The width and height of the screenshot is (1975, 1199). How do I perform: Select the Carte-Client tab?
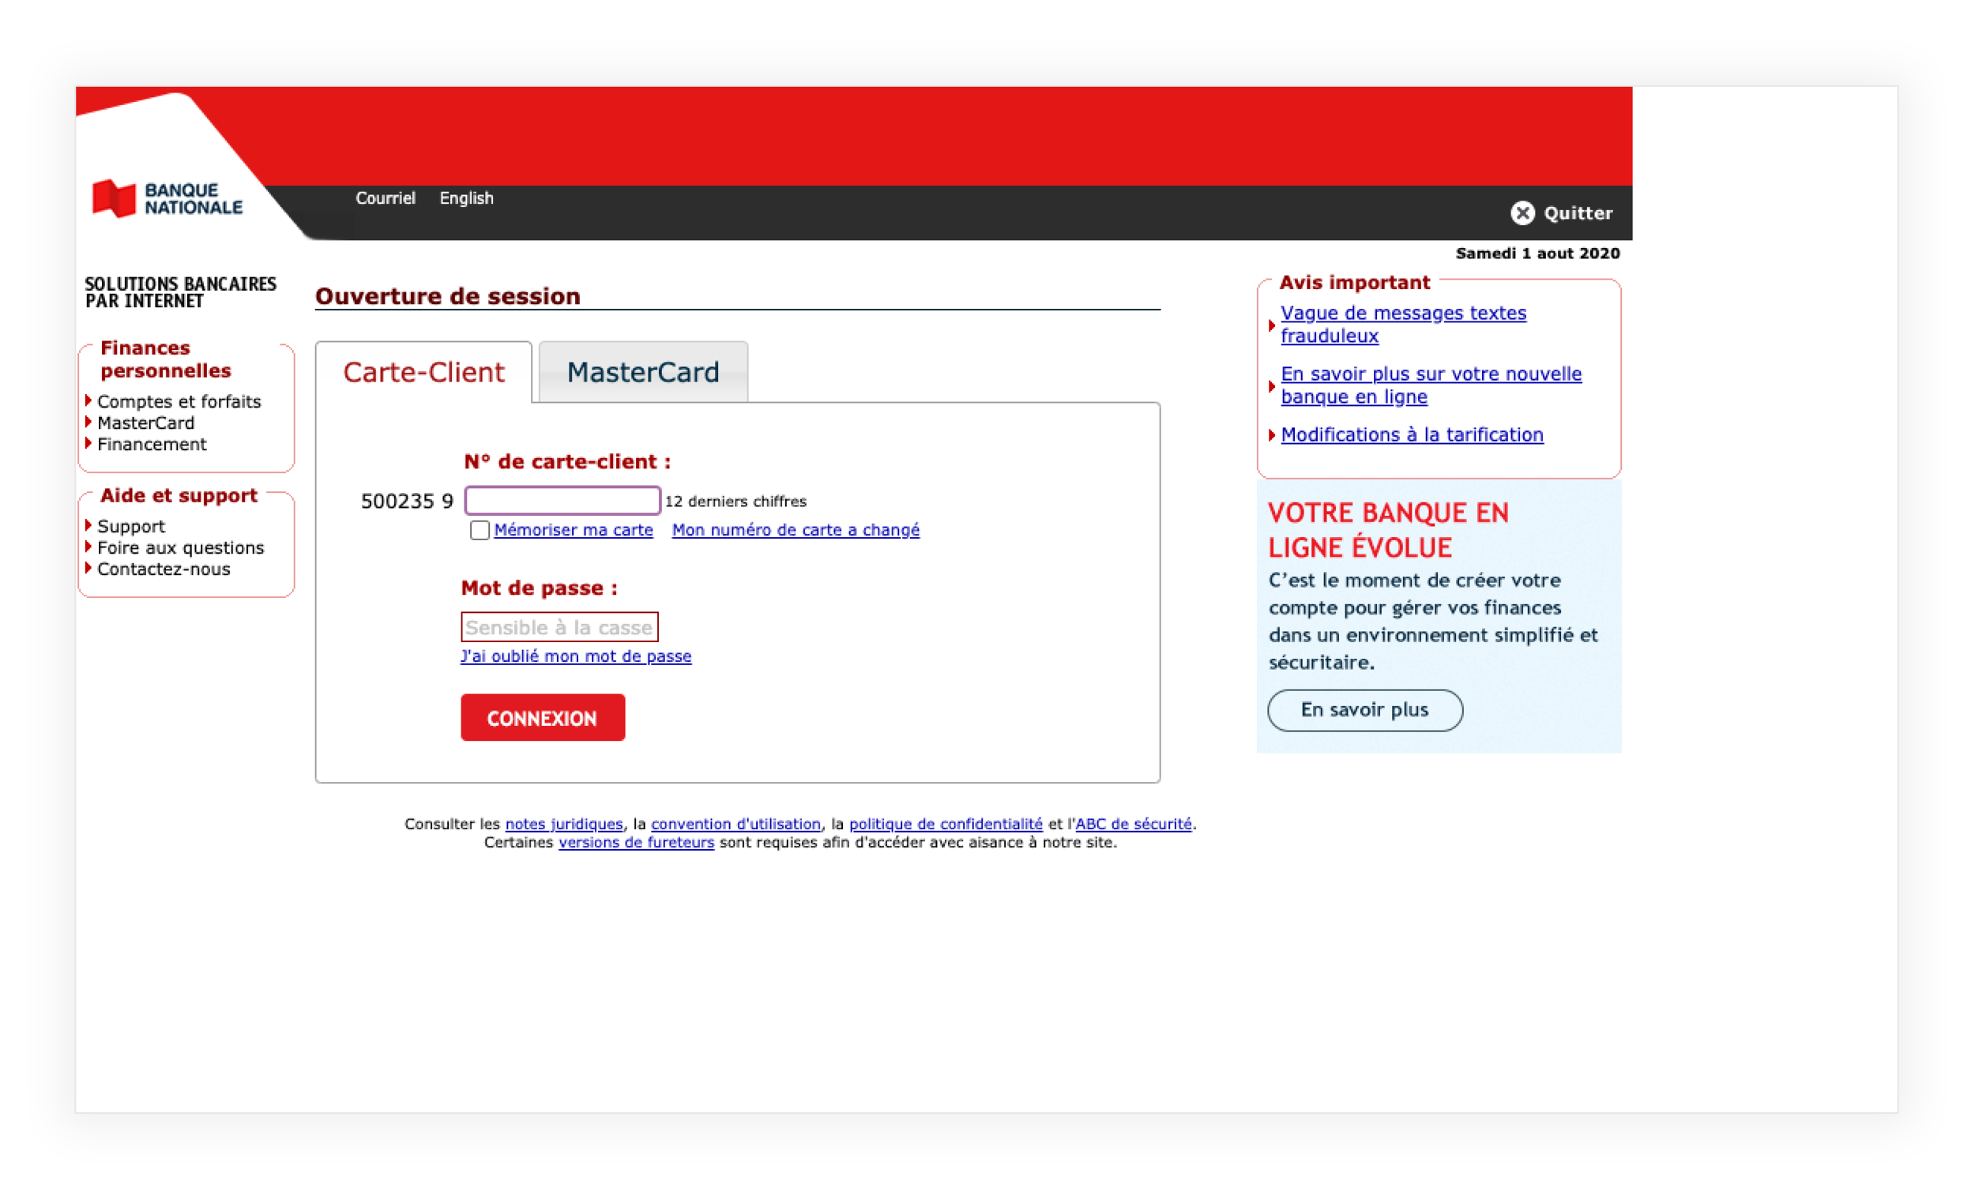423,373
